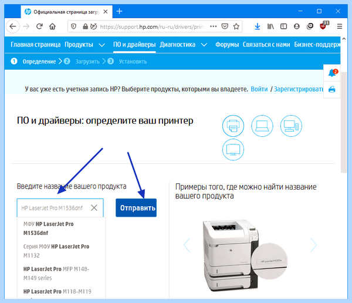Screen dimensions: 352x303
Task: Open Бизнес-поддержка nav item
Action: (317, 45)
